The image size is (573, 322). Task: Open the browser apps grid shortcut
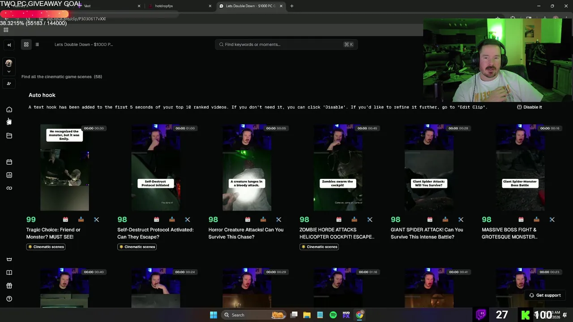[6, 30]
